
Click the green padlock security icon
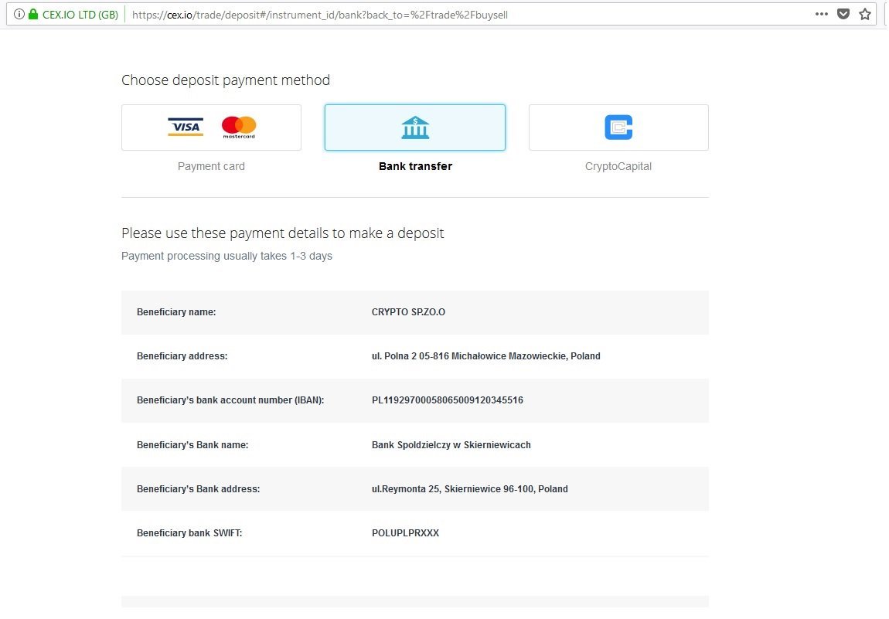click(x=33, y=14)
